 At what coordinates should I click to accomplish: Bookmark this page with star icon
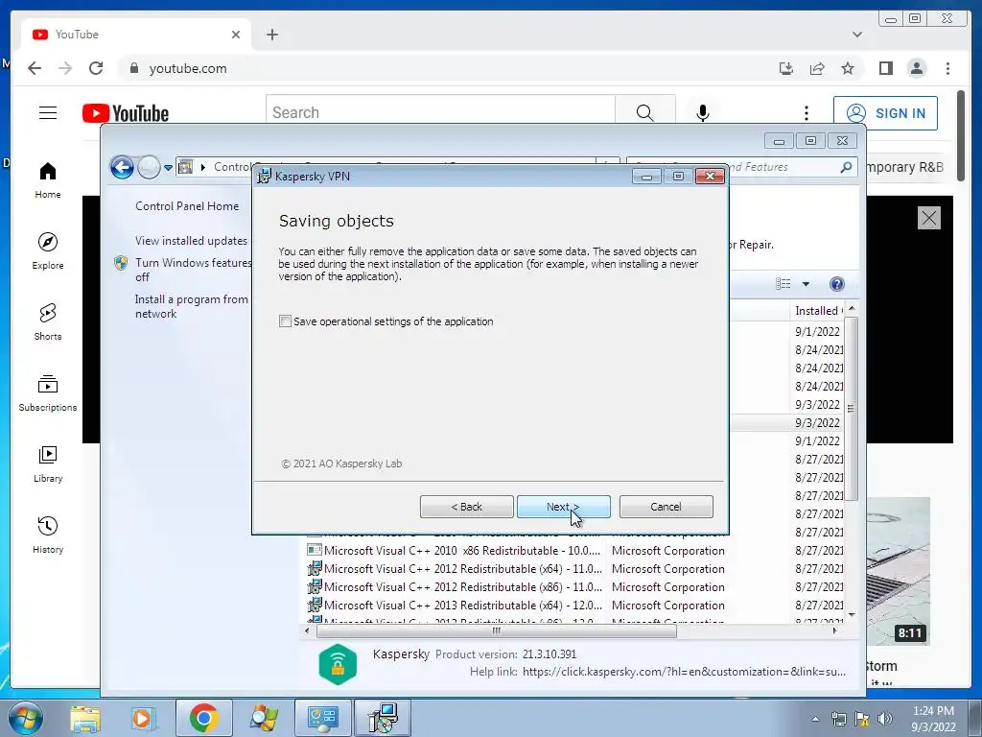(848, 68)
